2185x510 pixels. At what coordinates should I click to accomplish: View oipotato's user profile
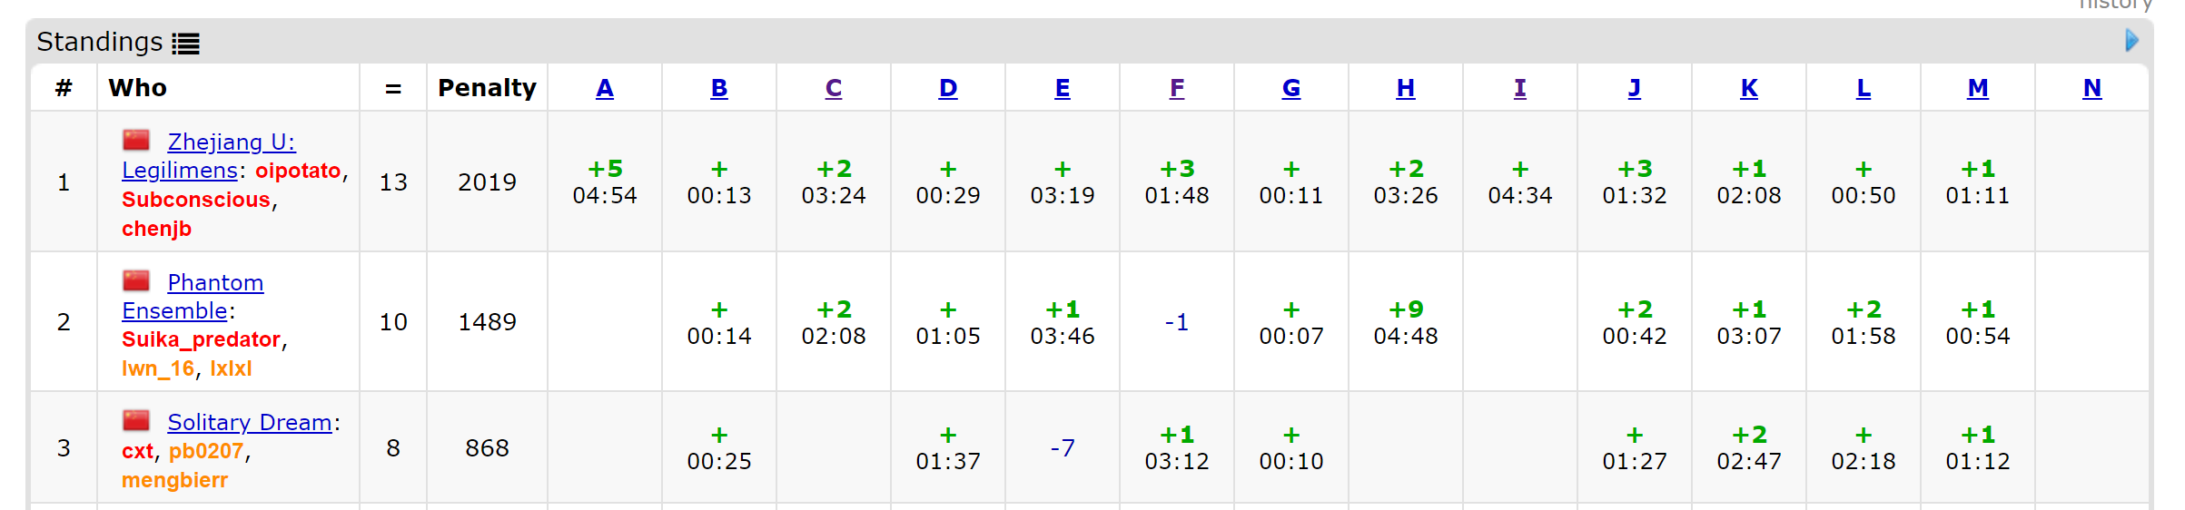[298, 171]
